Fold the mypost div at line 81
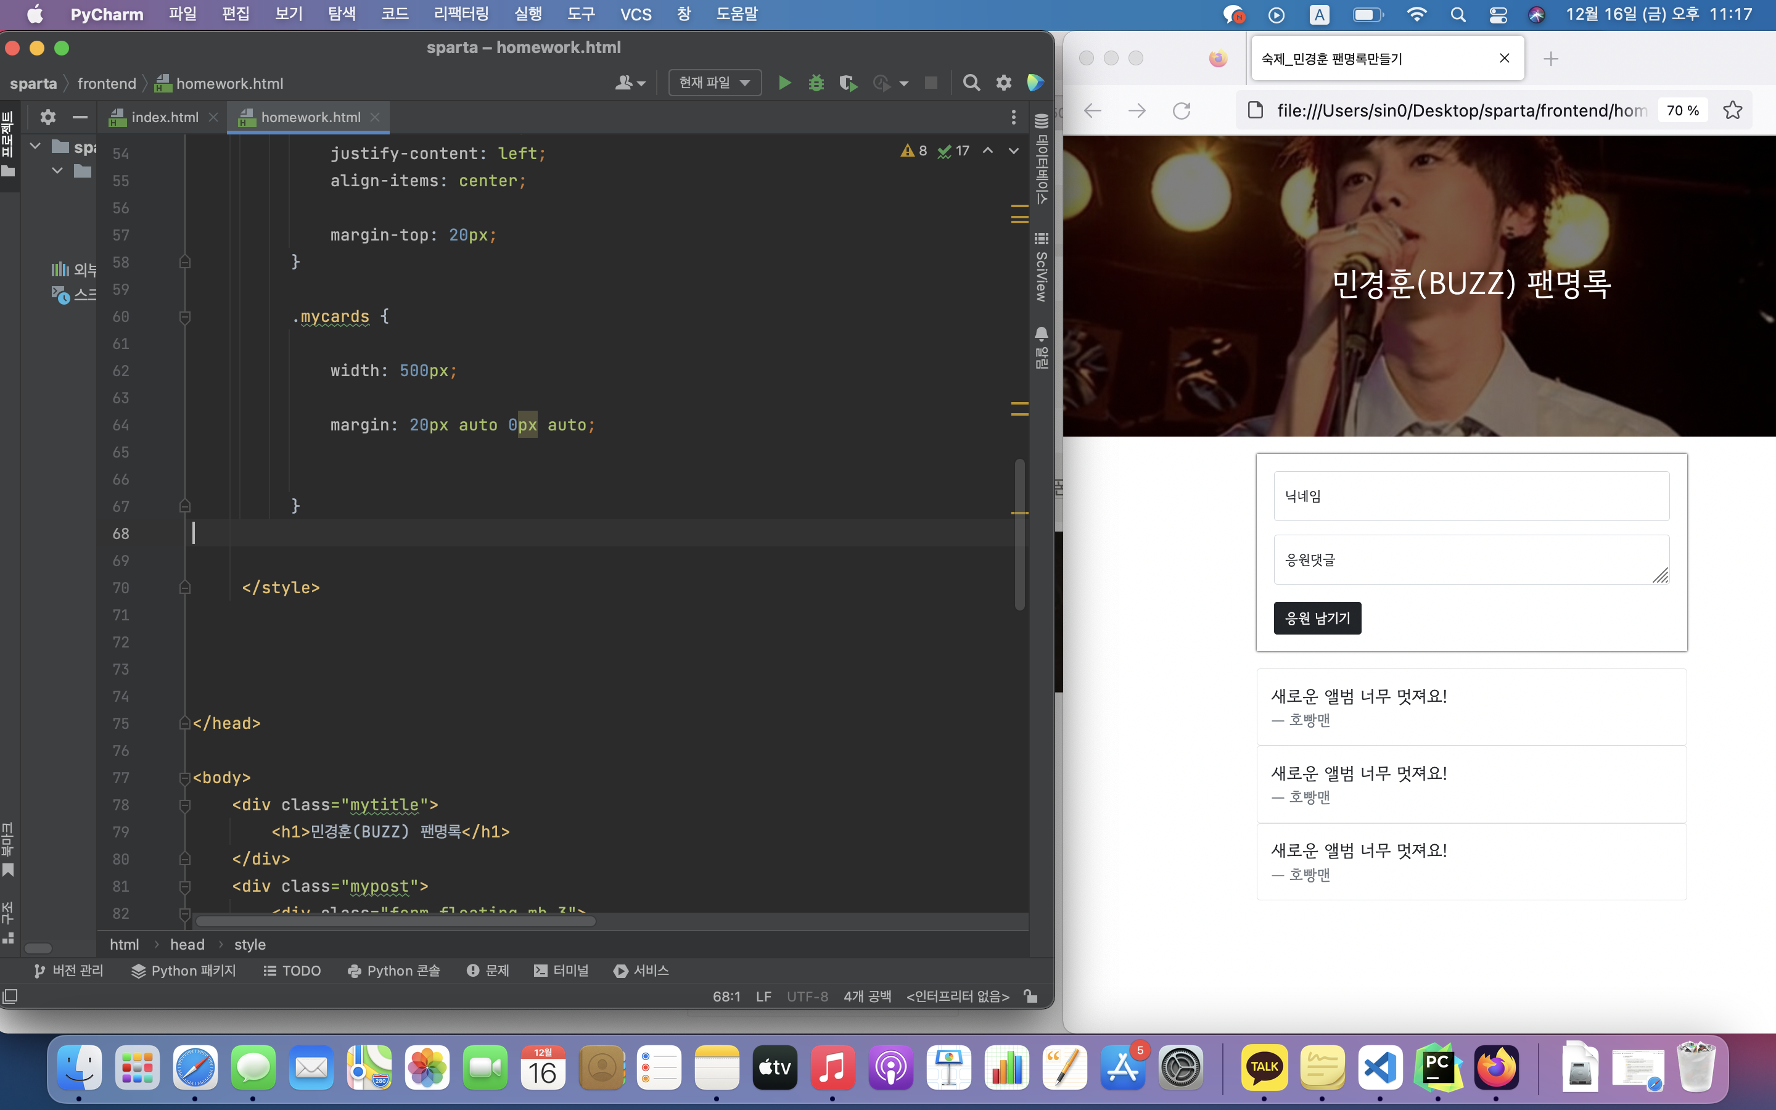Image resolution: width=1776 pixels, height=1110 pixels. [185, 887]
